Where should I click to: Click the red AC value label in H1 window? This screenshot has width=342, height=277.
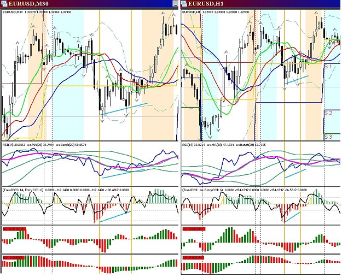193,229
